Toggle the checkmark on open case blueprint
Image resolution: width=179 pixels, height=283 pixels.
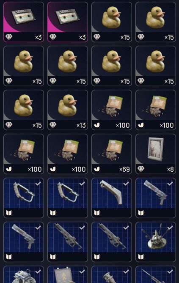point(82,272)
